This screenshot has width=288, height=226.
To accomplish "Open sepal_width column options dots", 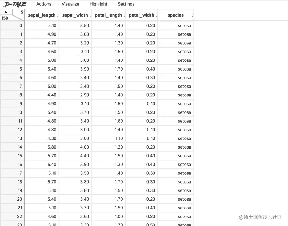I will pos(90,15).
